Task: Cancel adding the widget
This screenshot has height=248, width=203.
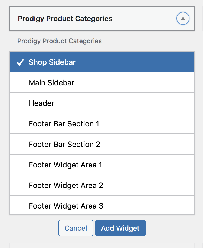Action: click(x=76, y=228)
